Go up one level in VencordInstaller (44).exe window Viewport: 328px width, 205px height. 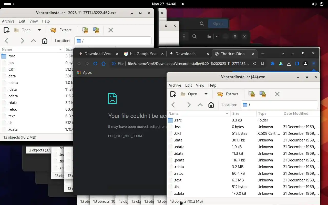point(200,105)
